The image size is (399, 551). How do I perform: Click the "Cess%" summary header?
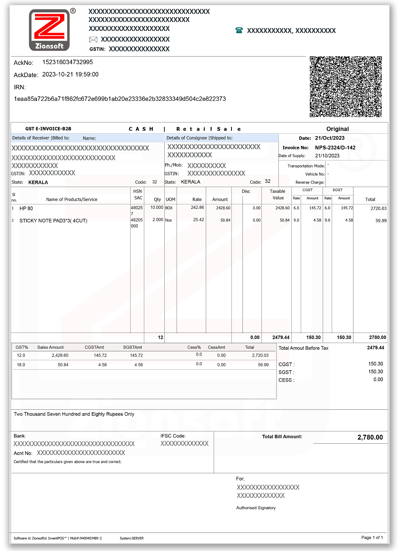pos(194,347)
